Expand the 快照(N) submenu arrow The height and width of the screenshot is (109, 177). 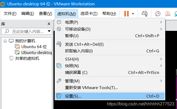pyautogui.click(x=161, y=66)
